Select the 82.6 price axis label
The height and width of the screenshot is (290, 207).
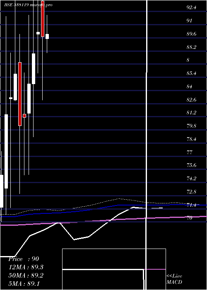coord(191,100)
